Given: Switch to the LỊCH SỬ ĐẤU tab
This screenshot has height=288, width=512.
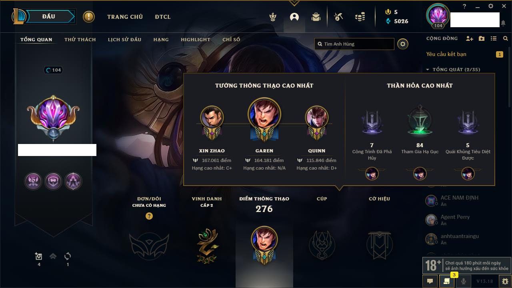Looking at the screenshot, I should 124,40.
